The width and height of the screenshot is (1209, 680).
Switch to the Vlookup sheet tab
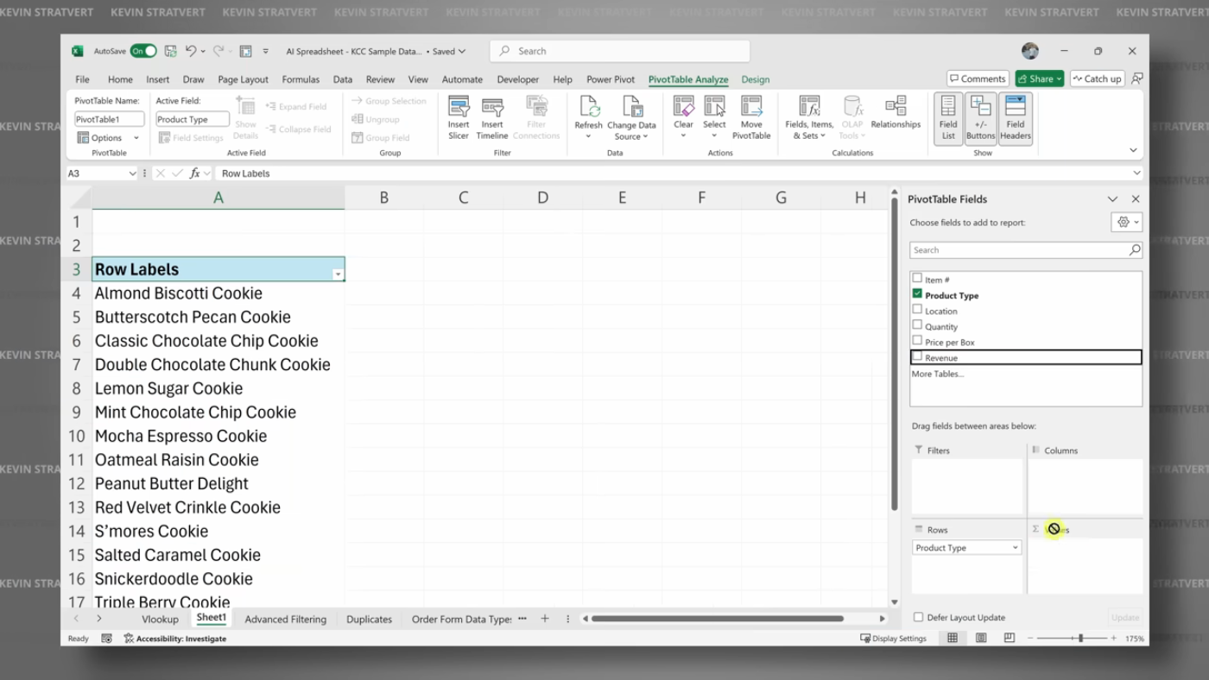coord(160,619)
